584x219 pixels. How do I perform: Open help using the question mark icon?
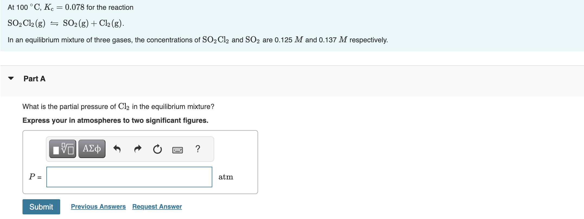point(198,149)
